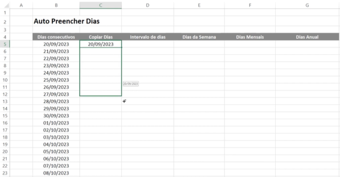The image size is (340, 177).
Task: Select the cell with date 30/09/2023
Action: 56,115
